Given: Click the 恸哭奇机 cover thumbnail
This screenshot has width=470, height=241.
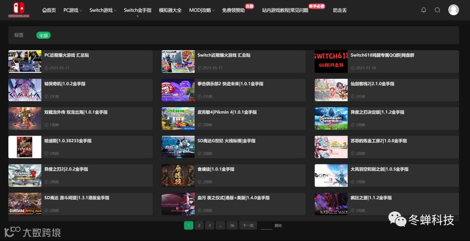Looking at the screenshot, I should (25, 90).
